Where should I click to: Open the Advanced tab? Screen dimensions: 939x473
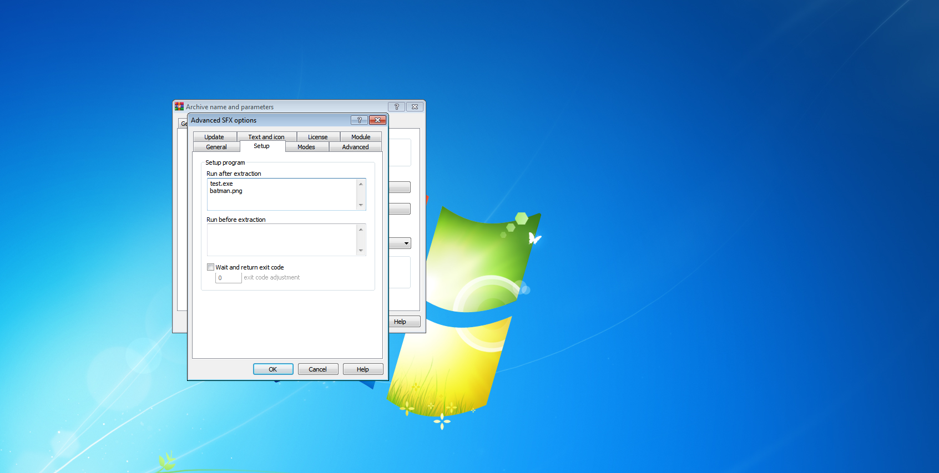[x=355, y=147]
